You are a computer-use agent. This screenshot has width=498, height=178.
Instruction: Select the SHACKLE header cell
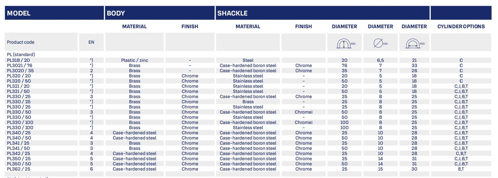coord(322,13)
